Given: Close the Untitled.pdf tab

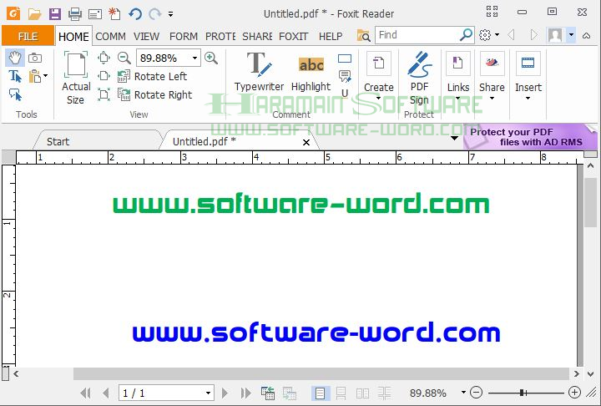Looking at the screenshot, I should point(306,142).
